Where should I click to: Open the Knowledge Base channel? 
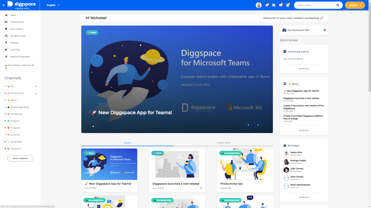19,107
